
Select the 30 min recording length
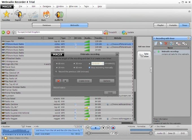pyautogui.click(x=74, y=64)
